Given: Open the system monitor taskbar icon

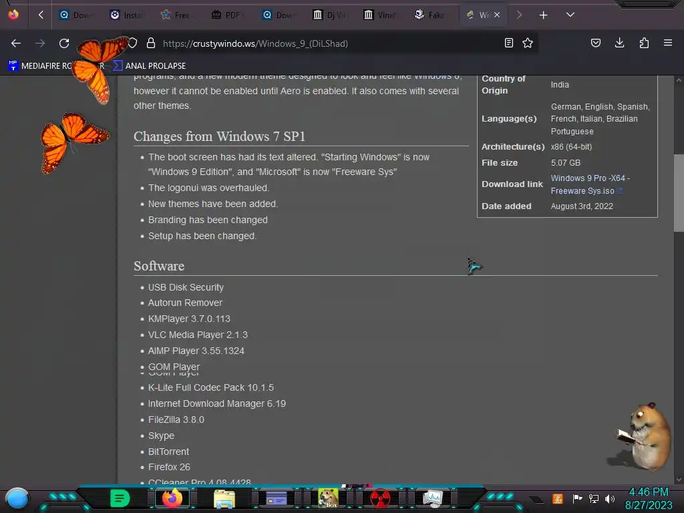Looking at the screenshot, I should (x=432, y=498).
